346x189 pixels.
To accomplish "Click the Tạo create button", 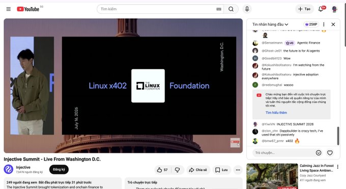I will pos(304,9).
